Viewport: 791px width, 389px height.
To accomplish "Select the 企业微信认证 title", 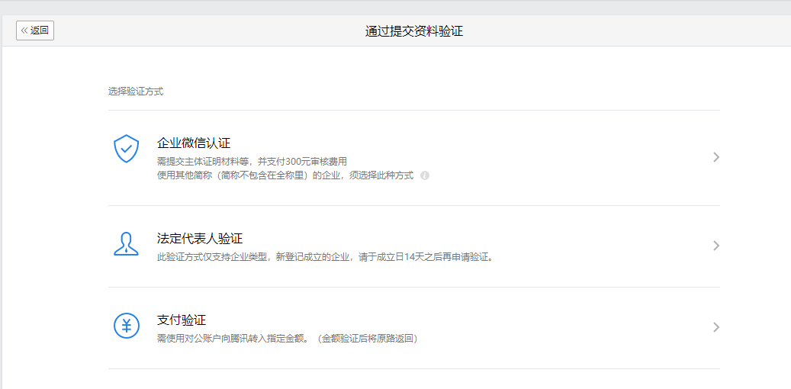I will click(x=193, y=143).
